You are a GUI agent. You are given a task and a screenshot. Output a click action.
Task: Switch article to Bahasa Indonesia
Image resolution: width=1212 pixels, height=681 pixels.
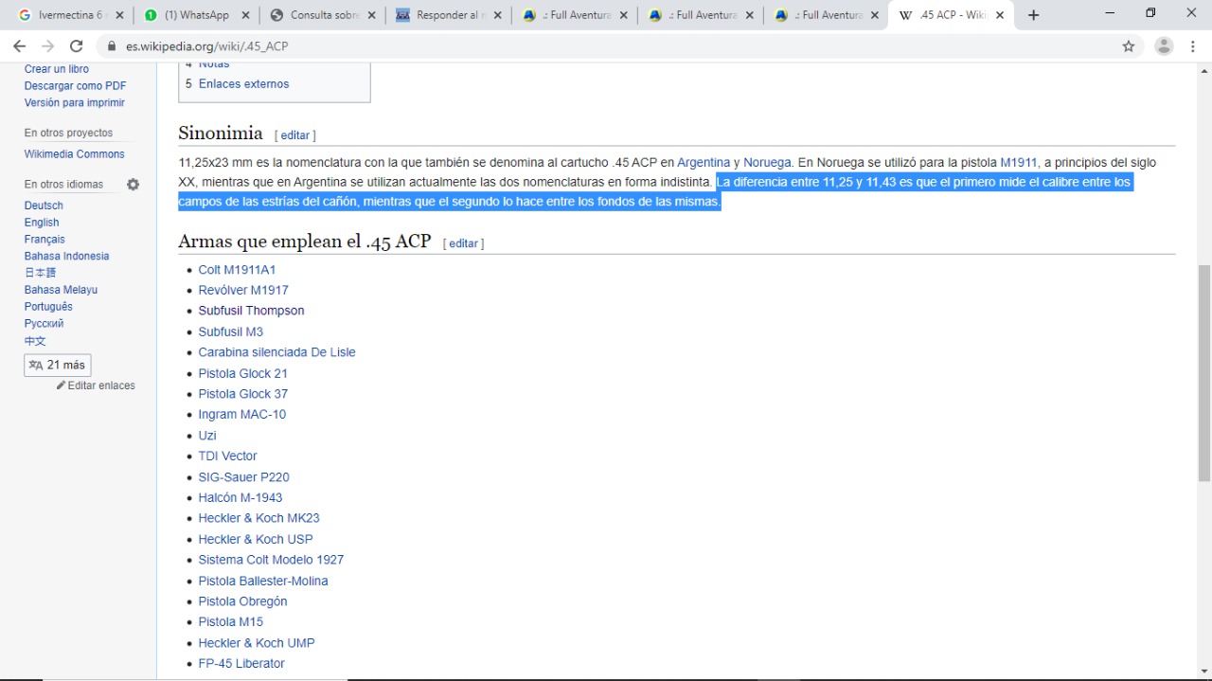pos(66,256)
